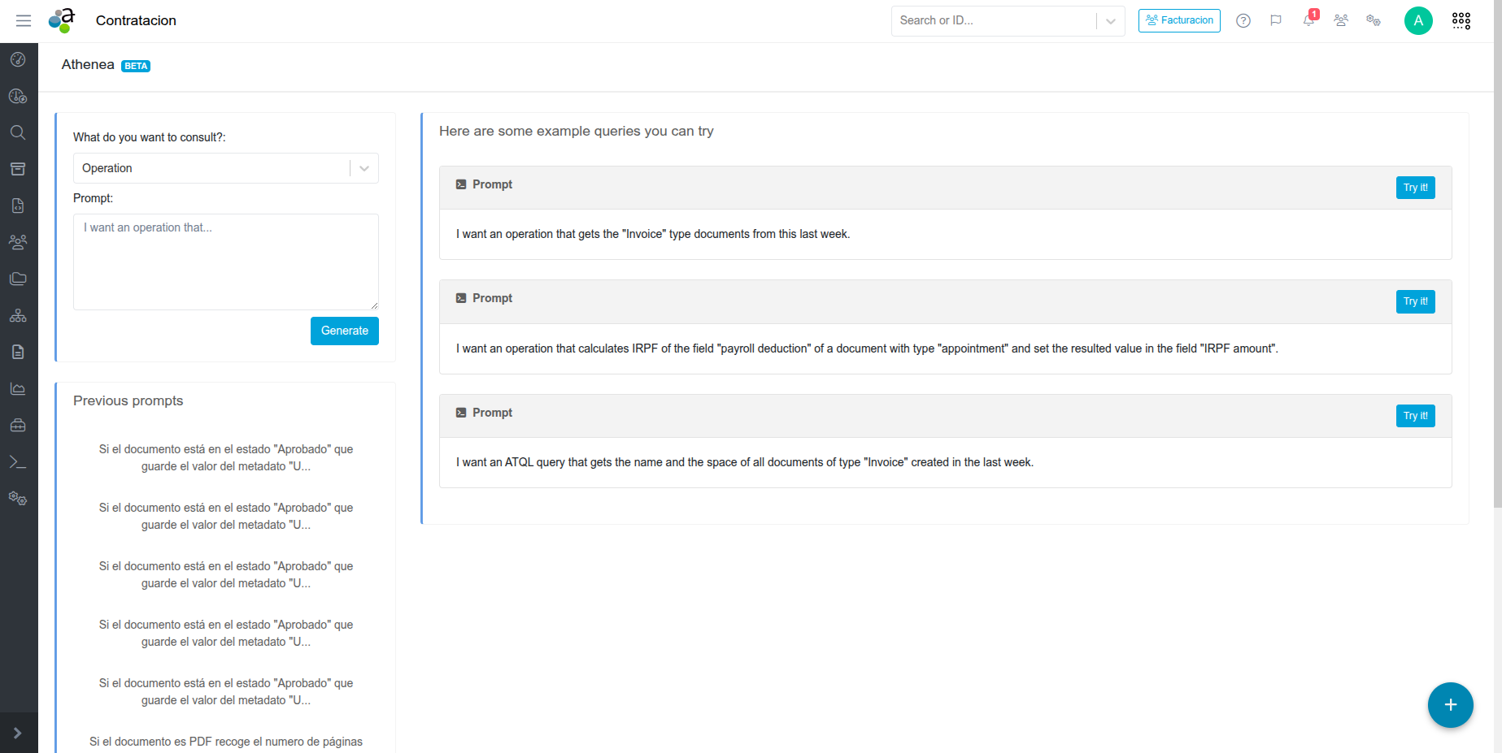Expand the sidebar with the bottom chevron
This screenshot has height=753, width=1502.
point(18,733)
